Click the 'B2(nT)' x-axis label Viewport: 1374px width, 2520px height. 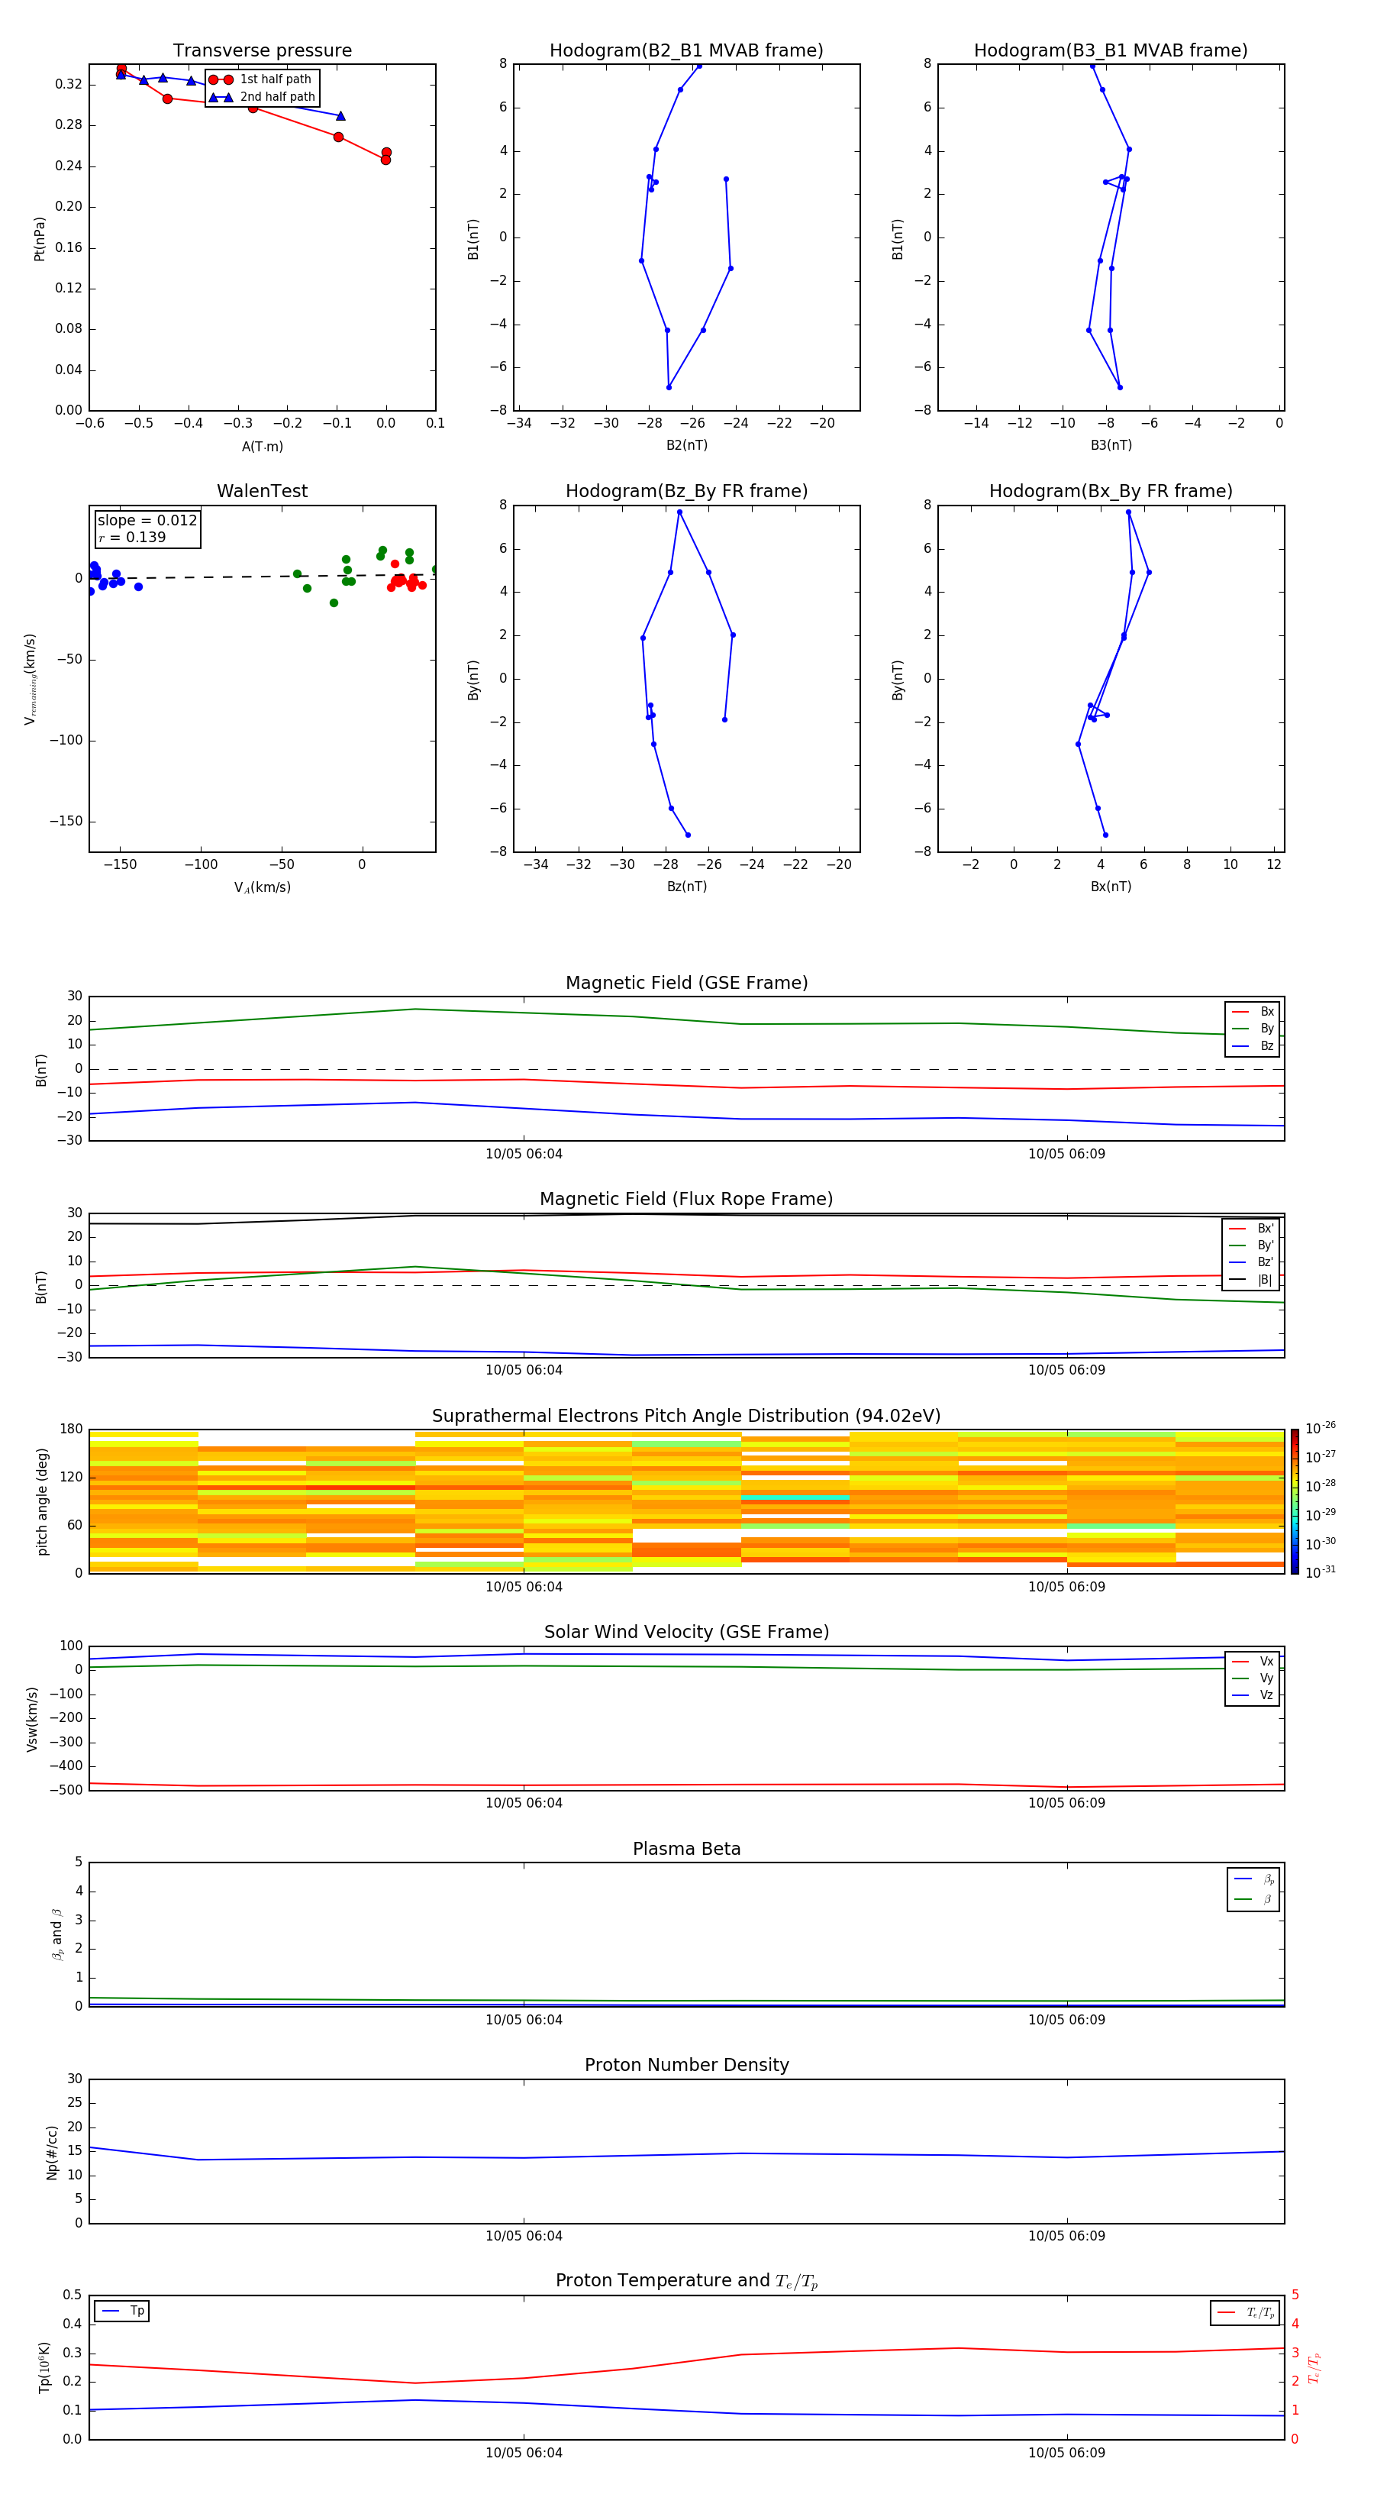pyautogui.click(x=686, y=445)
